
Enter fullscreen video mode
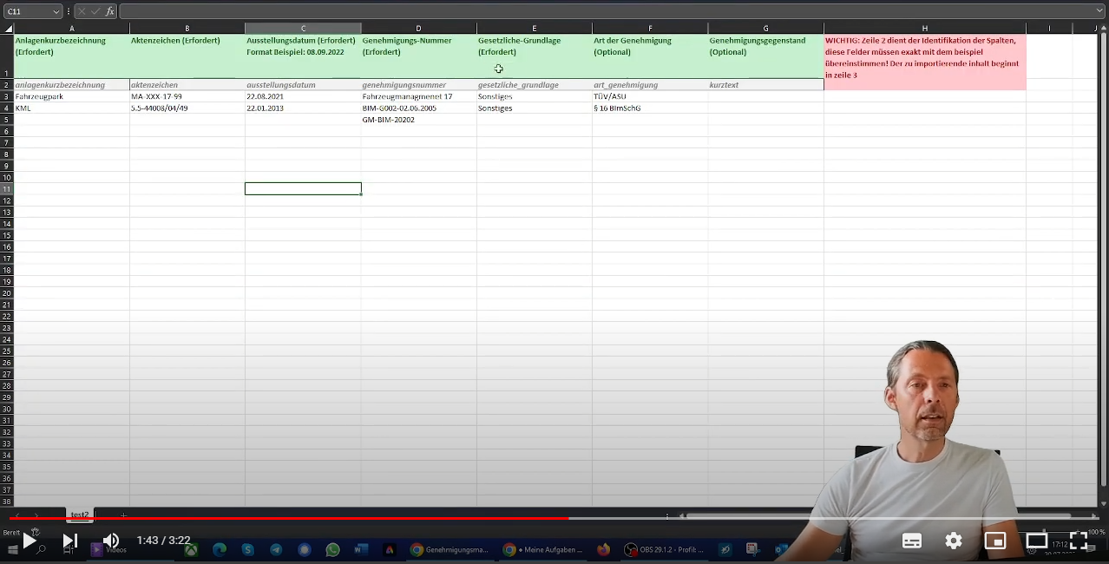coord(1079,541)
